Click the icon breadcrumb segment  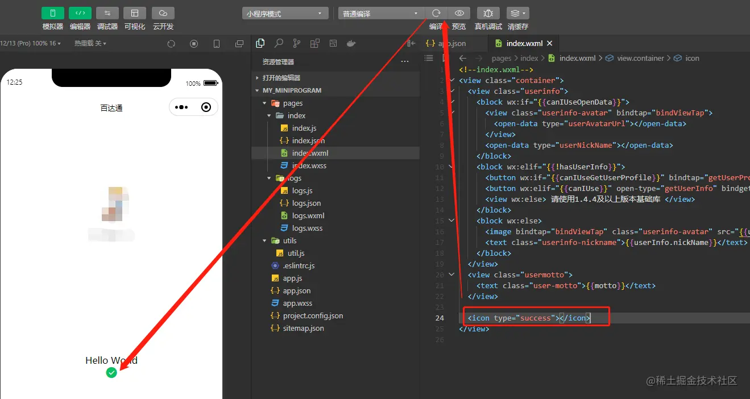tap(687, 58)
